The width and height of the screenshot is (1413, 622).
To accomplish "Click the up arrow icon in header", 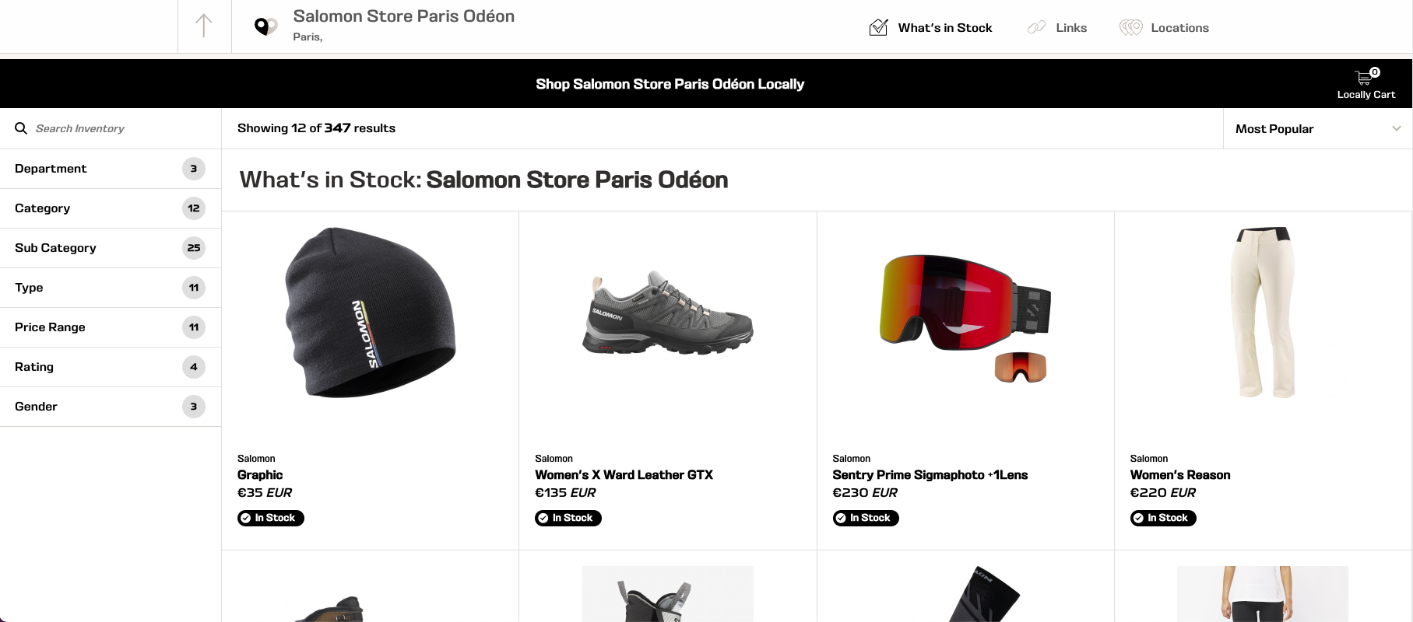I will pos(204,26).
